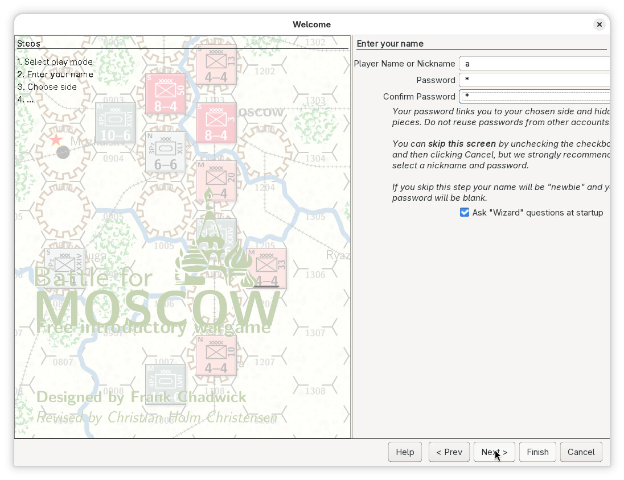Click the 4-4 infantry counter numbered 33

click(266, 268)
